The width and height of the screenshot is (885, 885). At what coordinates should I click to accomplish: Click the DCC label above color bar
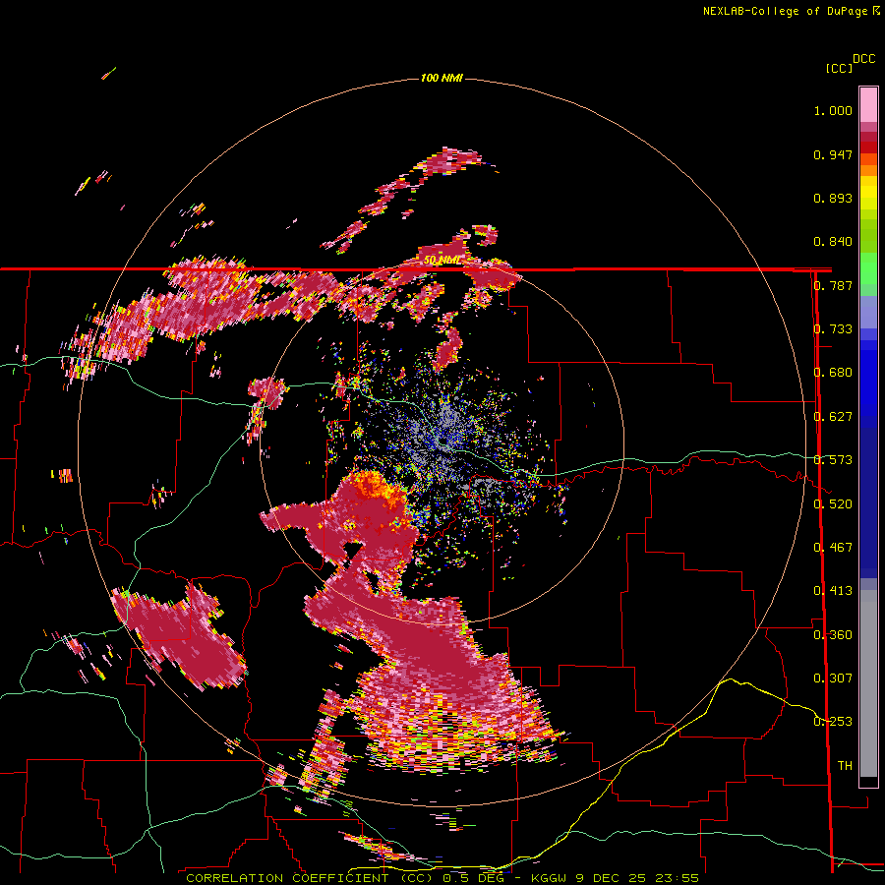864,59
